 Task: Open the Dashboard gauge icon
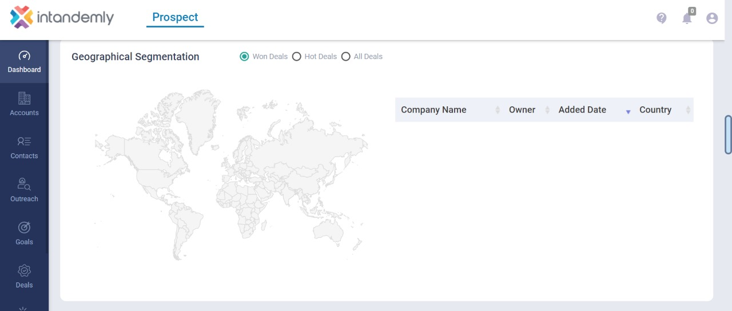pyautogui.click(x=24, y=56)
